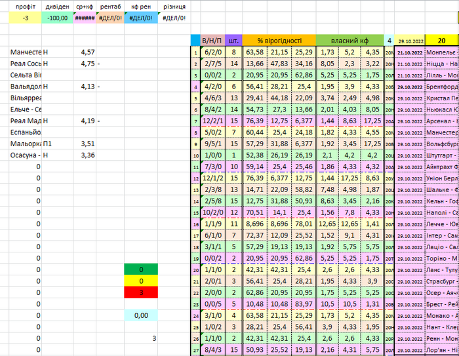This screenshot has width=459, height=356.
Task: Select the 1,31 coefficient cell
Action: point(372,304)
